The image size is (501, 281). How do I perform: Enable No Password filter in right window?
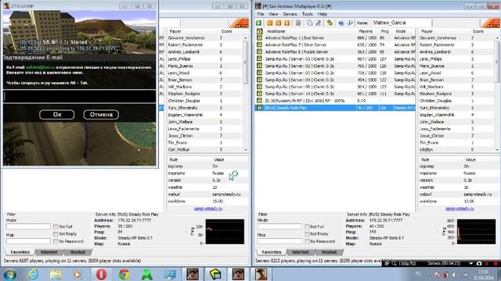coord(307,241)
